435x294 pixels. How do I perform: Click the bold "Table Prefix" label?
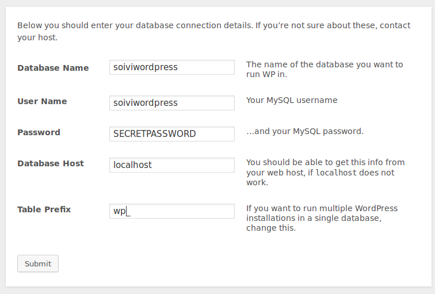pyautogui.click(x=44, y=209)
